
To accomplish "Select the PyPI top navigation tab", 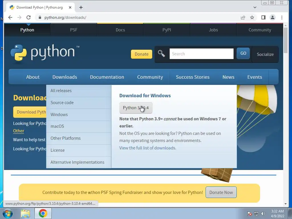I will (167, 30).
